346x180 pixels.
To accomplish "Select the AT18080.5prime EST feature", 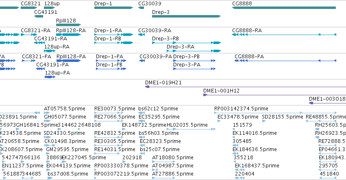I will point(163,162).
